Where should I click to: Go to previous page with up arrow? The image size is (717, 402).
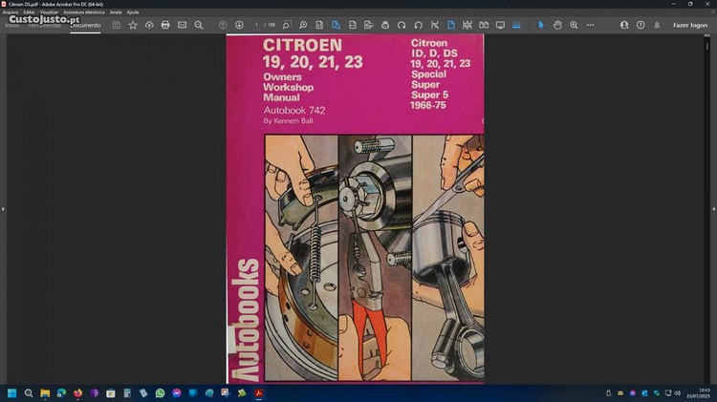223,25
